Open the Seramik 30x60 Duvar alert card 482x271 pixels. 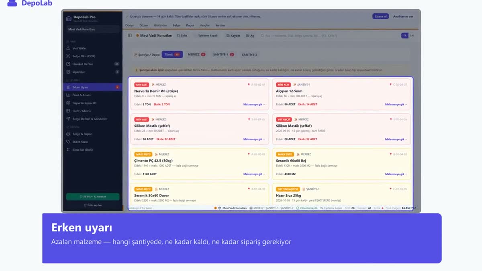point(200,195)
